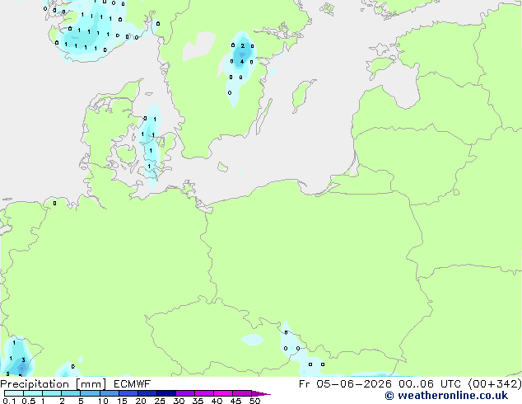Click the 30–35 mm violet legend swatch
This screenshot has width=522, height=404.
pos(185,393)
